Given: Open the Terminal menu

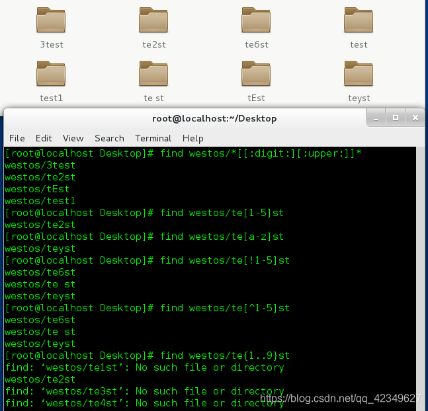Looking at the screenshot, I should [x=153, y=138].
